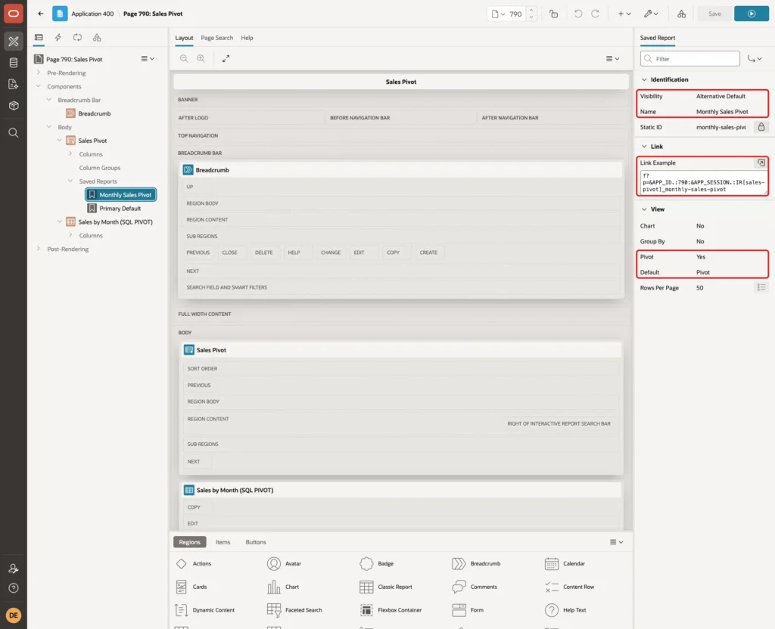775x629 pixels.
Task: Zoom out the layout view
Action: pos(184,59)
